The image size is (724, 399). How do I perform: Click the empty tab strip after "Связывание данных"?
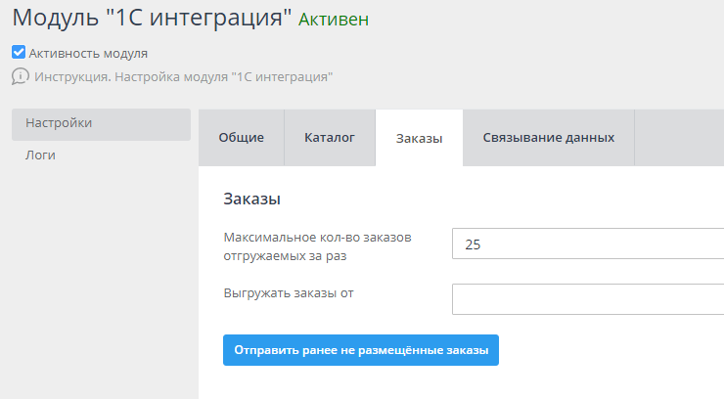pyautogui.click(x=679, y=138)
